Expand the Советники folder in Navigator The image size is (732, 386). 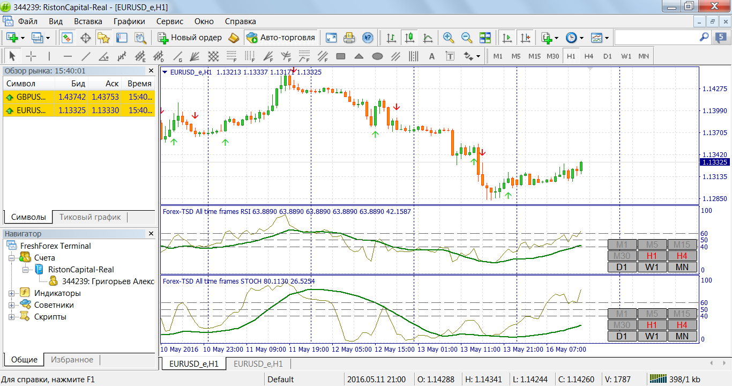point(11,305)
